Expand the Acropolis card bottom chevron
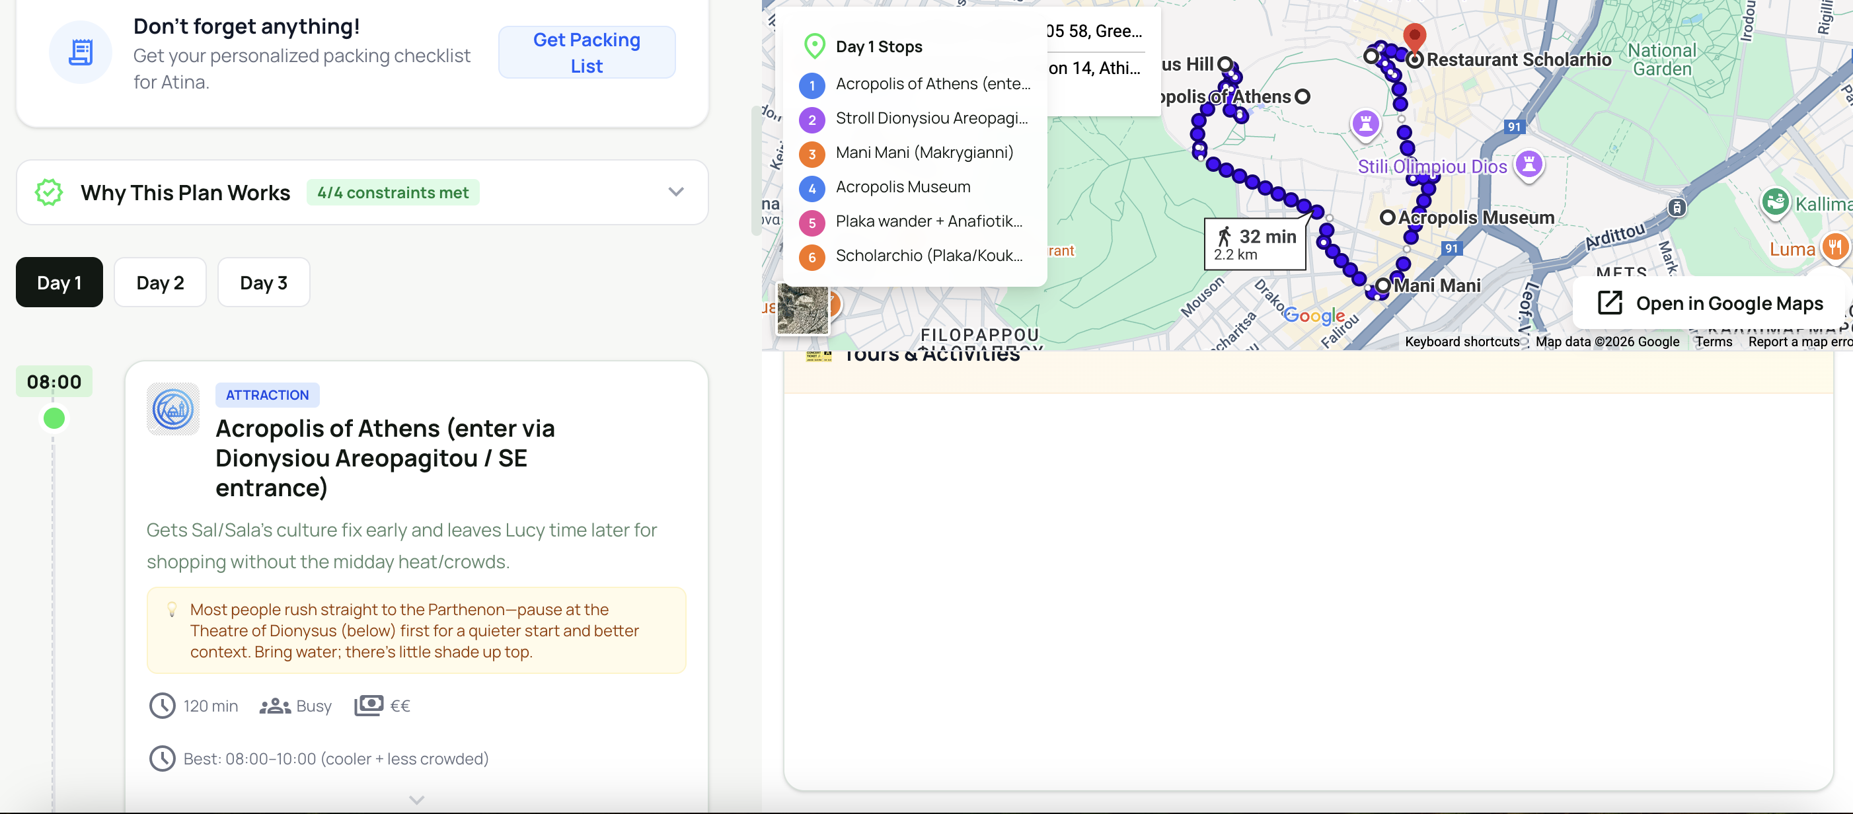The image size is (1853, 814). 416,799
